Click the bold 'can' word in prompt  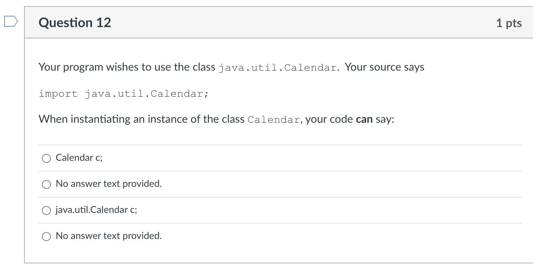(x=365, y=119)
